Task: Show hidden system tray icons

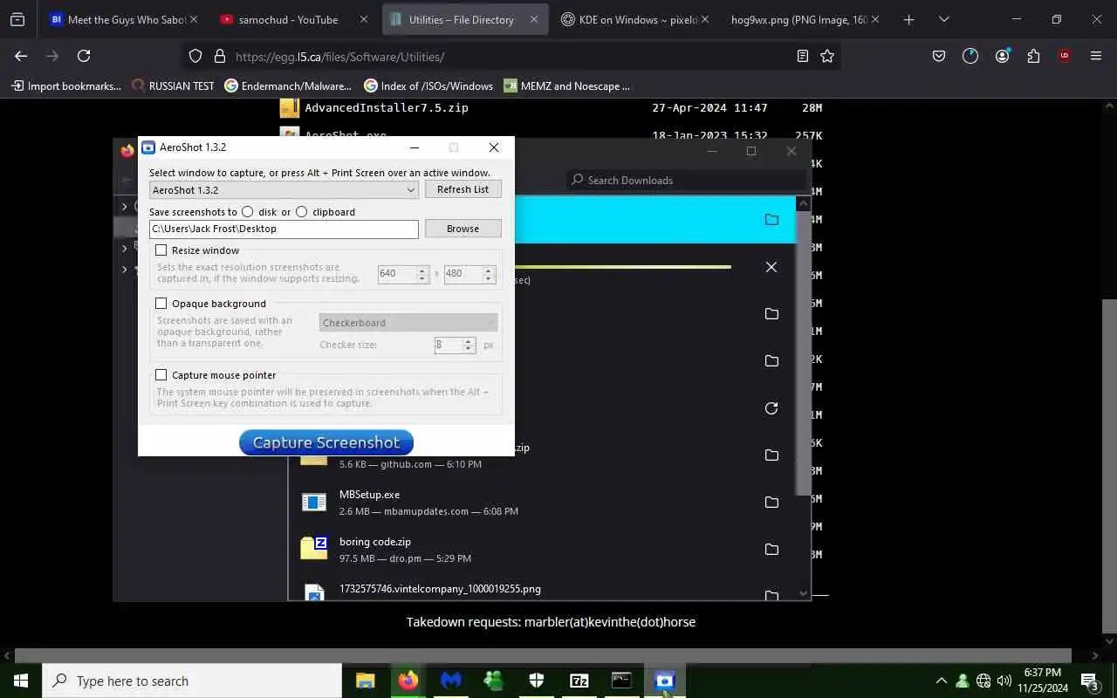Action: [941, 681]
